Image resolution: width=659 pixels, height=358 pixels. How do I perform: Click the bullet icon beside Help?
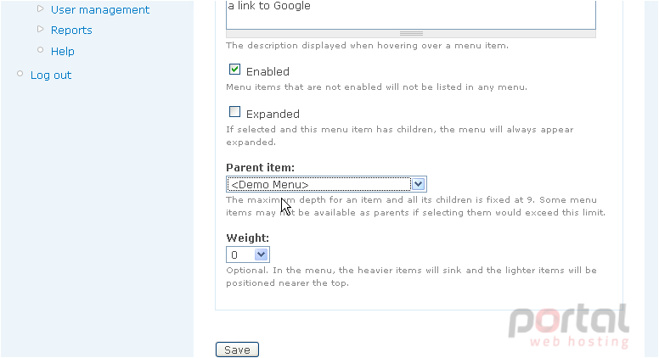click(x=41, y=49)
